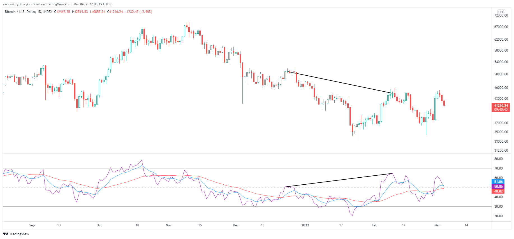Viewport: 514px width, 239px height.
Task: Click the Dec date label on time axis
Action: pos(236,225)
